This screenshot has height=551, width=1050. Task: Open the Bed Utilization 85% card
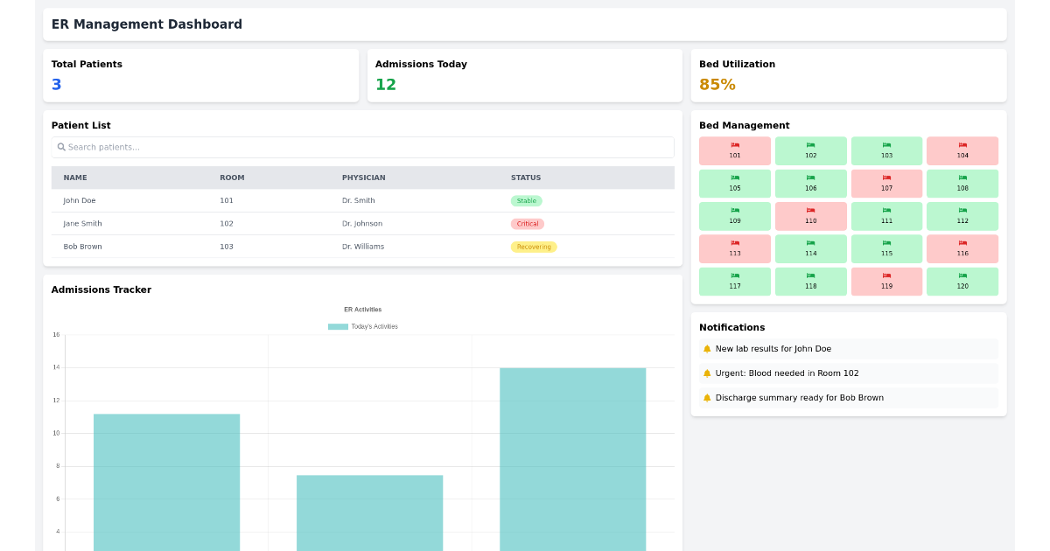pos(717,85)
